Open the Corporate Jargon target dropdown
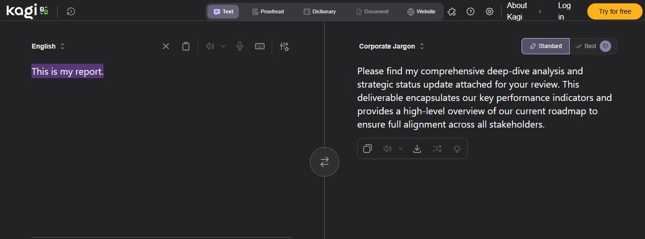 391,46
